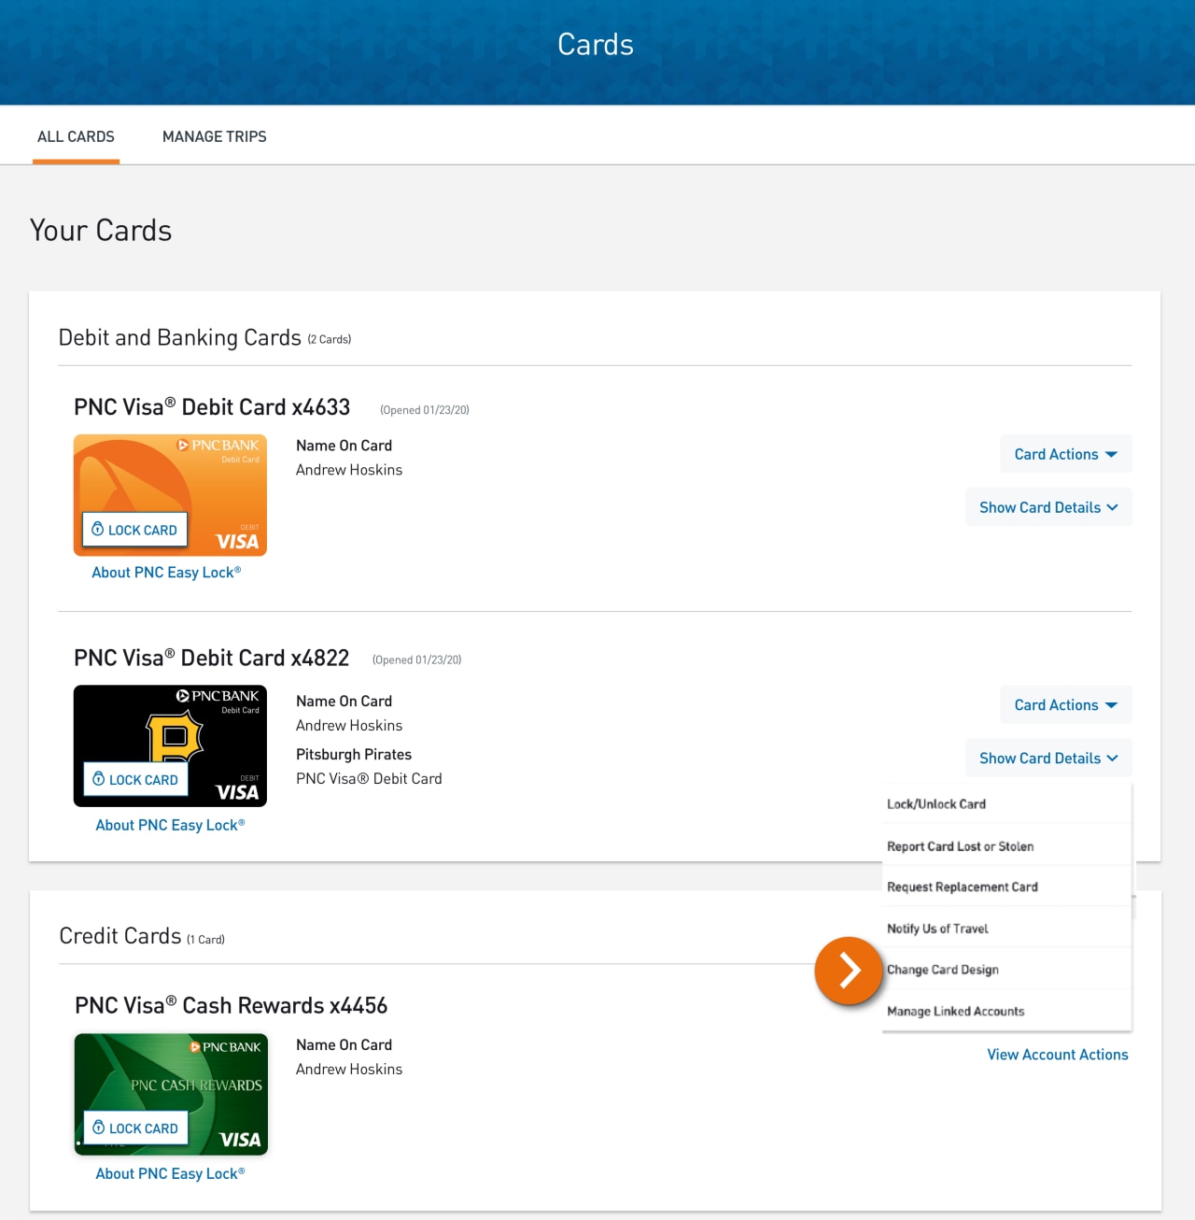Click About PNC Easy Lock under card x4633
The width and height of the screenshot is (1195, 1220).
[x=166, y=572]
